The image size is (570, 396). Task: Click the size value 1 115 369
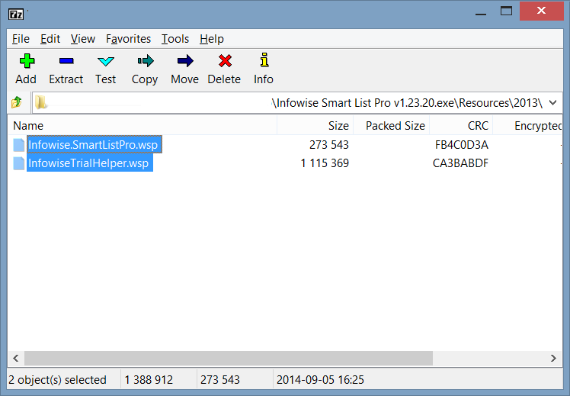pos(325,163)
